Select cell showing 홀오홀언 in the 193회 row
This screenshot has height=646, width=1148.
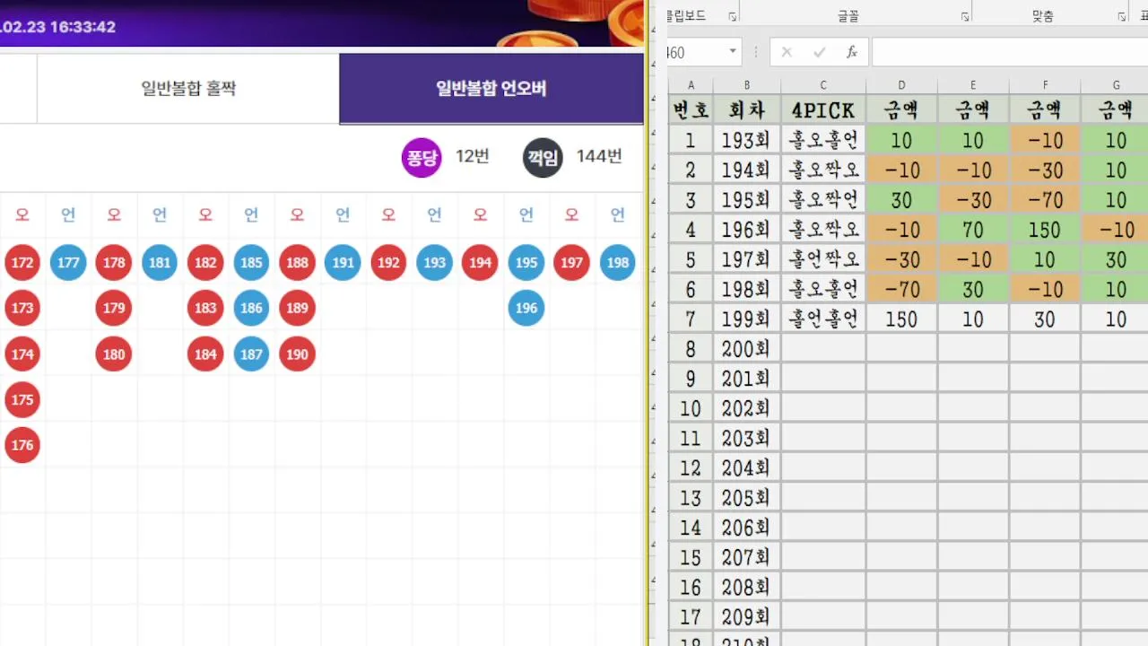click(823, 140)
